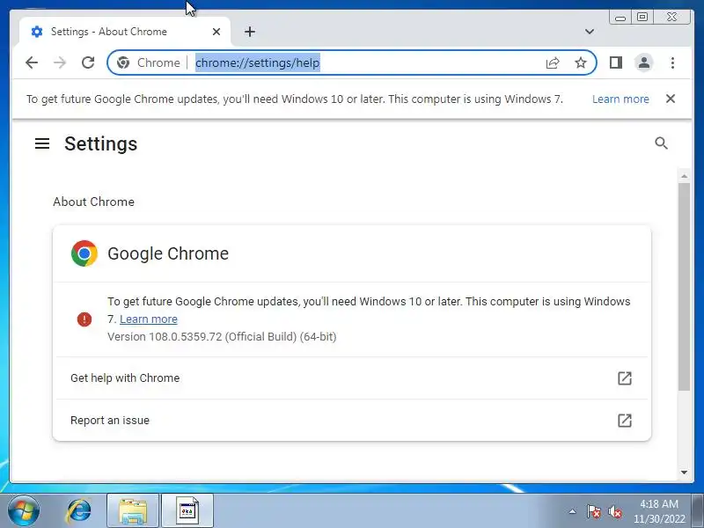Screen dimensions: 704x528
Task: Open the Windows Start menu
Action: coord(23,511)
